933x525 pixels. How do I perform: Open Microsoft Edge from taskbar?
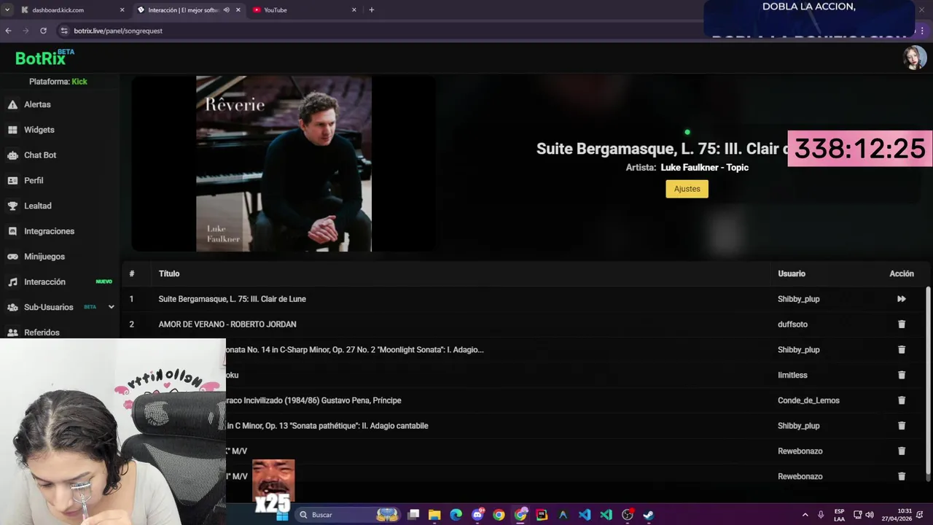point(456,515)
